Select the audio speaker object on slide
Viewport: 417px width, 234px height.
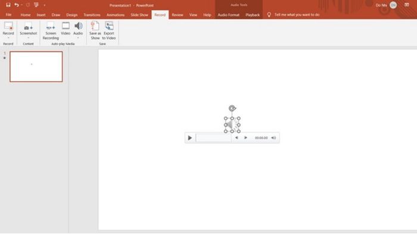click(232, 125)
